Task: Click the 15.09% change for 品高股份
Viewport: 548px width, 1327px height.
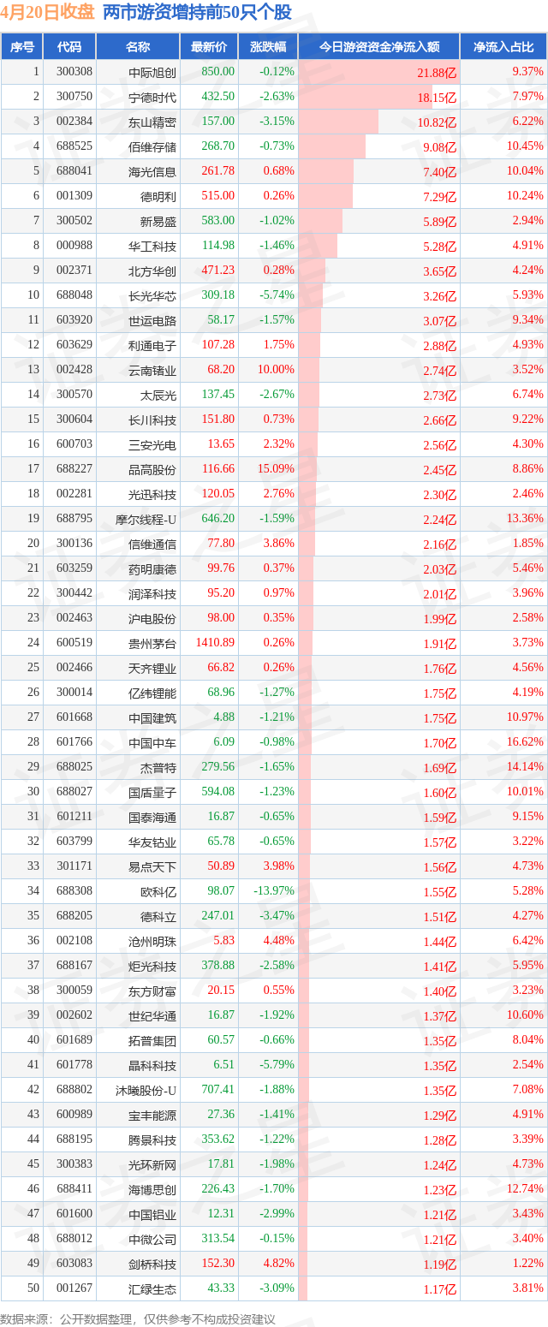Action: (274, 469)
